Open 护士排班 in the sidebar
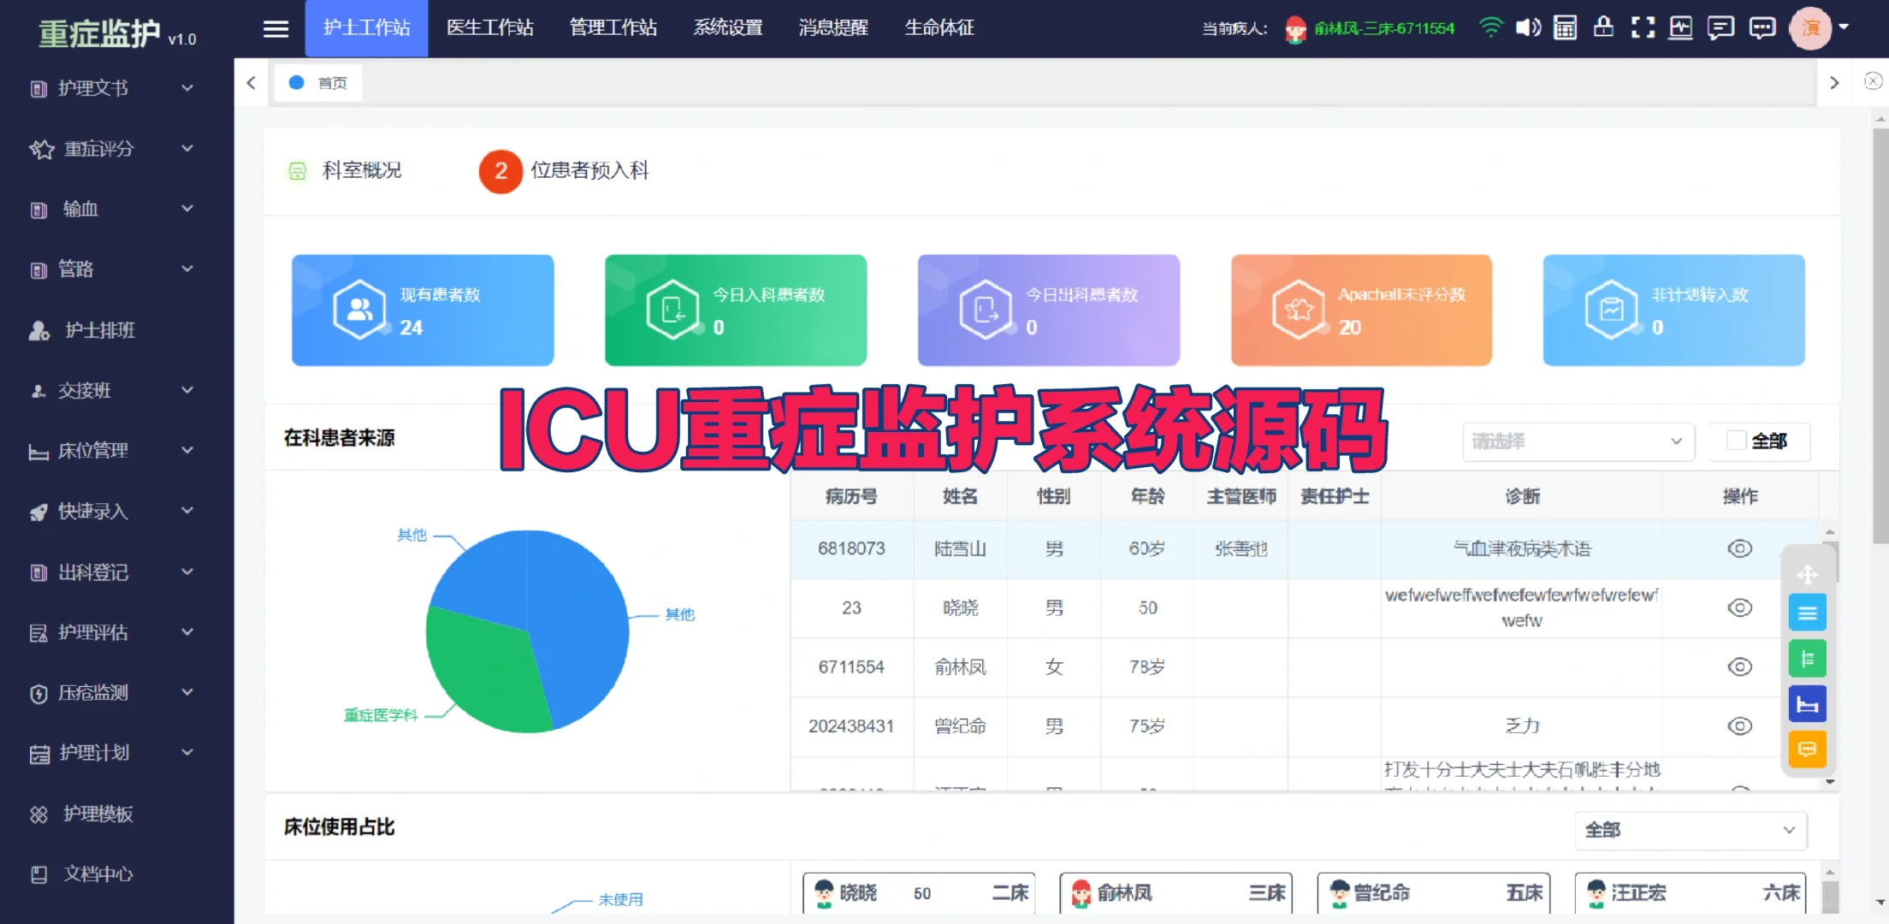The width and height of the screenshot is (1889, 924). [100, 331]
